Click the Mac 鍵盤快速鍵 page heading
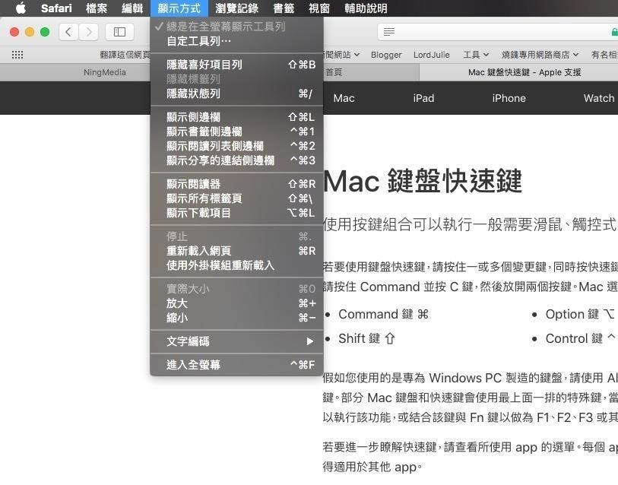The height and width of the screenshot is (485, 618). pyautogui.click(x=423, y=181)
